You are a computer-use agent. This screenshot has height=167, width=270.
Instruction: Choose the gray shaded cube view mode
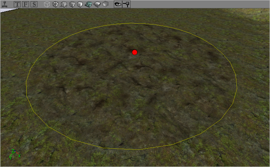point(72,5)
